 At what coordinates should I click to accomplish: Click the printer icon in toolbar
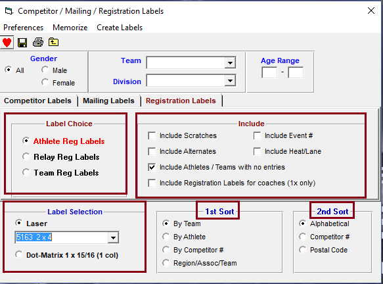[38, 42]
